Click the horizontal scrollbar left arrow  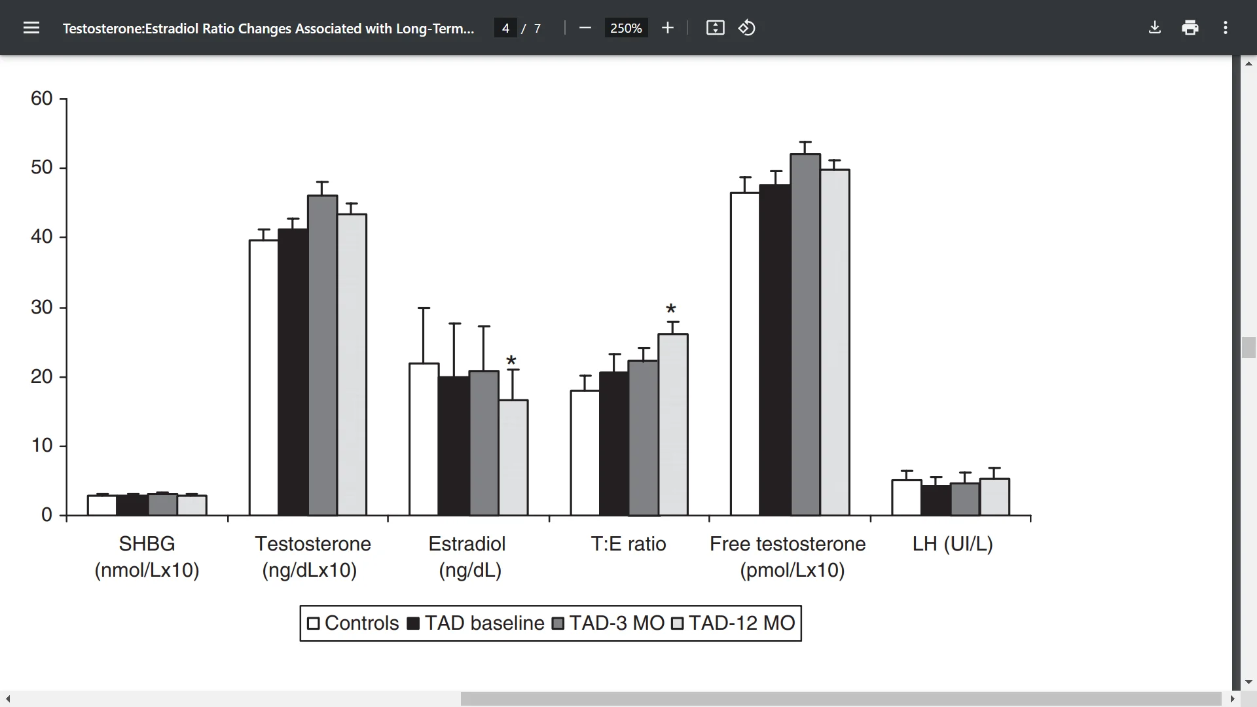click(x=8, y=699)
